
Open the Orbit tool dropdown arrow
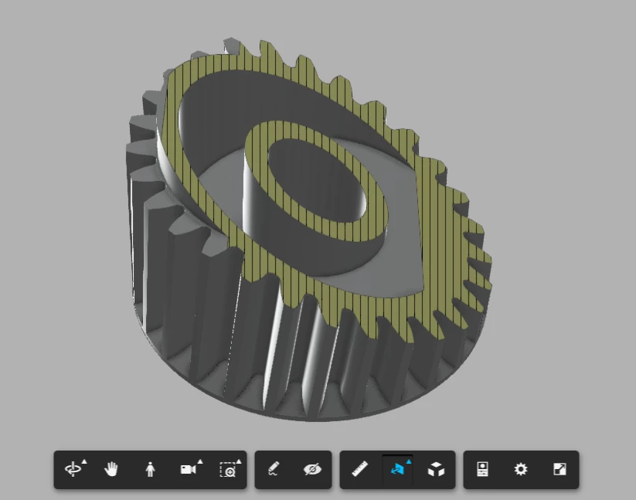83,460
